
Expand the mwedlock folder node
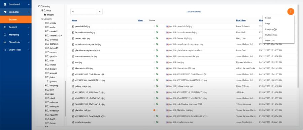point(46,111)
